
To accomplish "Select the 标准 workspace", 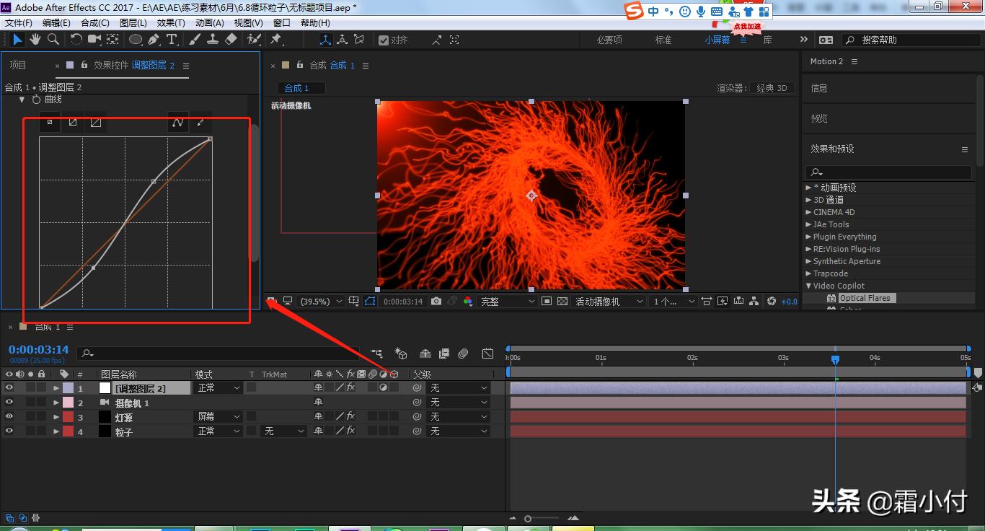I will 663,40.
